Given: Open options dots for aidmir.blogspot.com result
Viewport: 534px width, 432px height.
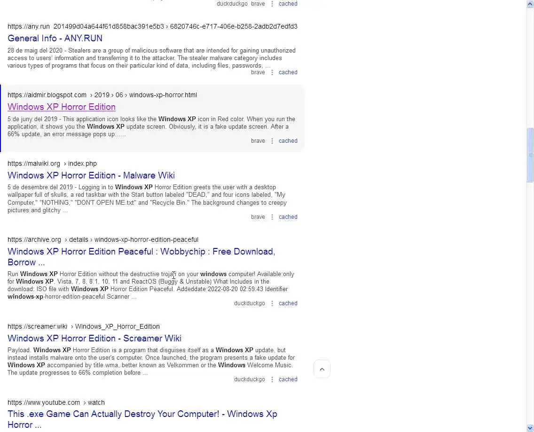Looking at the screenshot, I should pyautogui.click(x=272, y=141).
